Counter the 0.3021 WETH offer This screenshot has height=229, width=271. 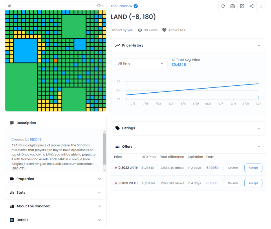click(x=233, y=183)
